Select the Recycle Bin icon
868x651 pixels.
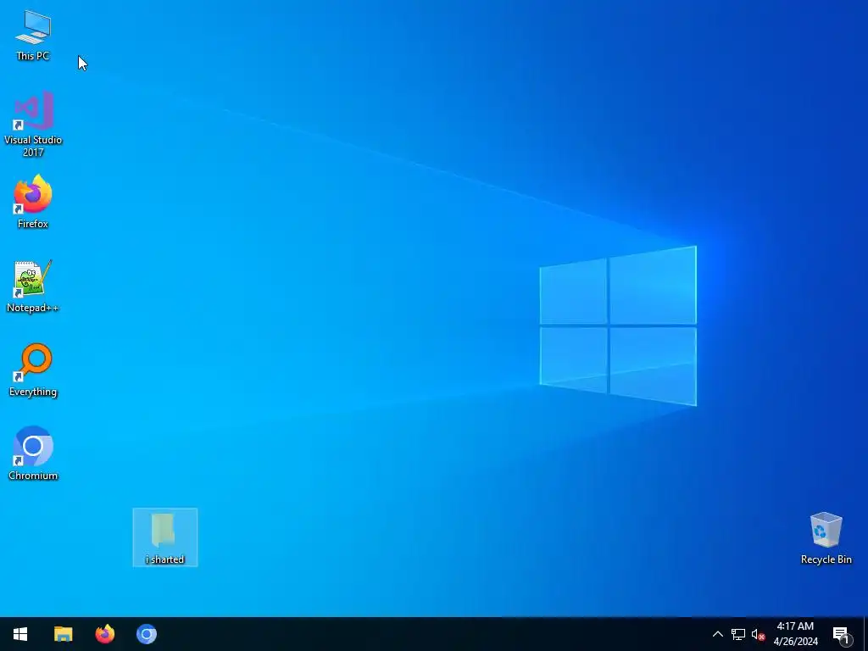pos(826,538)
